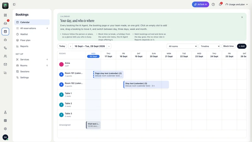Open the lab flask icon
The image size is (252, 142).
click(5, 112)
